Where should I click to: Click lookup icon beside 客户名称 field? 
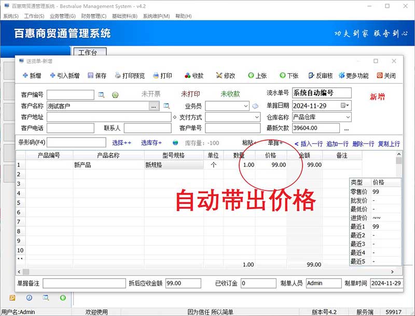167,106
